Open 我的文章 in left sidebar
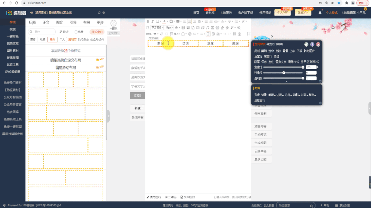The width and height of the screenshot is (371, 208). click(12, 44)
